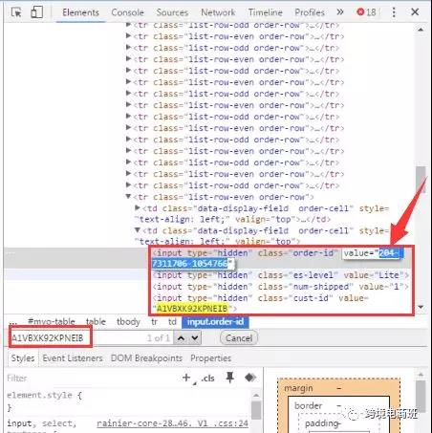432x433 pixels.
Task: Open the DOM Breakpoints tab
Action: (x=146, y=358)
